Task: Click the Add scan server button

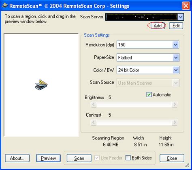Action: pos(158,26)
